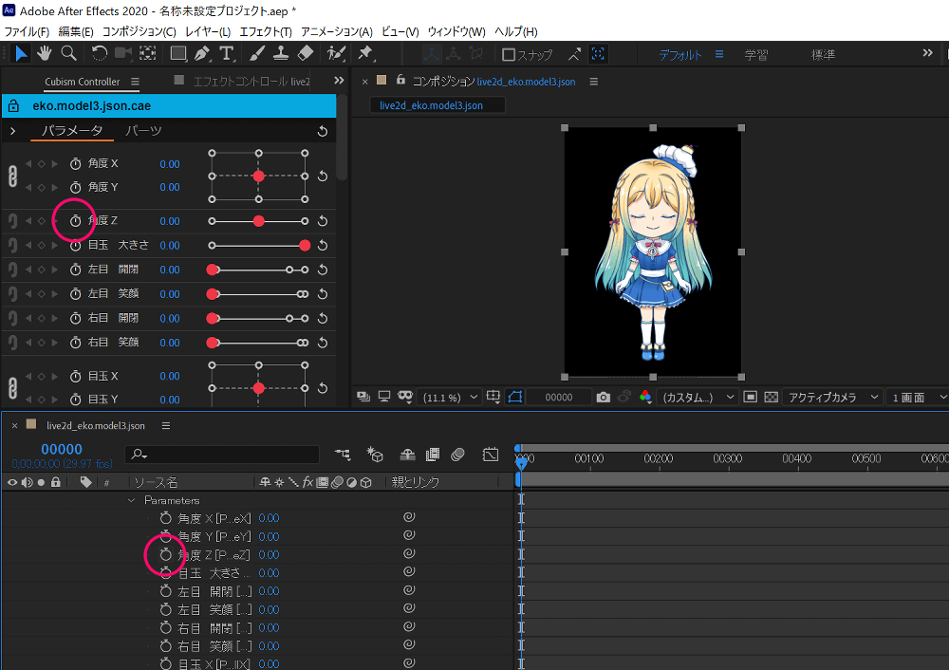The image size is (949, 670).
Task: Click the 00300 mark on time ruler
Action: [x=728, y=458]
